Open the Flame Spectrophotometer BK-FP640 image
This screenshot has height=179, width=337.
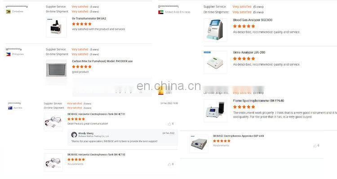coord(215,111)
